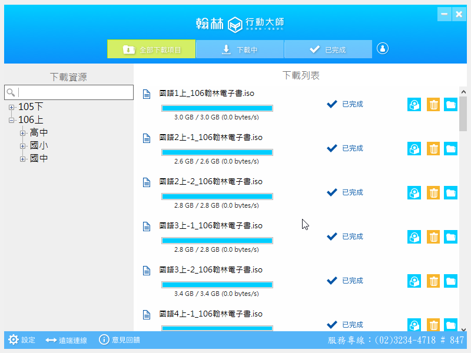Viewport: 471px width, 353px height.
Task: Click the disc-on-box icon for 國語2上-1_106翰林電子書.iso
Action: [414, 149]
